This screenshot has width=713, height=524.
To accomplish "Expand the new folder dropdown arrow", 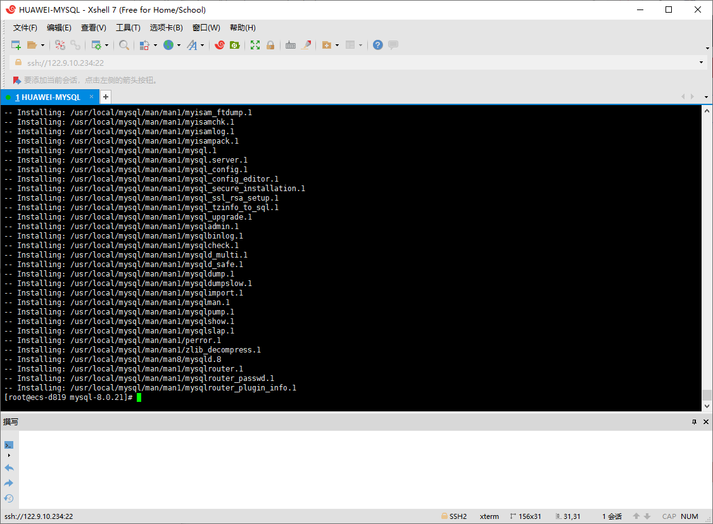I will [x=337, y=45].
